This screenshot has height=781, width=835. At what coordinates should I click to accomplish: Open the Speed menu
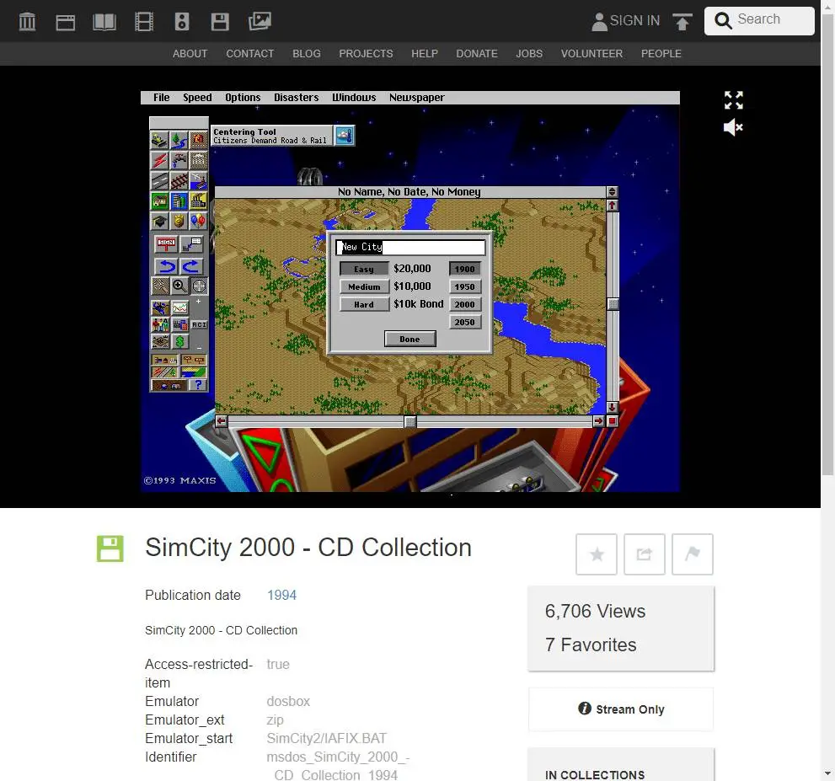(x=197, y=98)
